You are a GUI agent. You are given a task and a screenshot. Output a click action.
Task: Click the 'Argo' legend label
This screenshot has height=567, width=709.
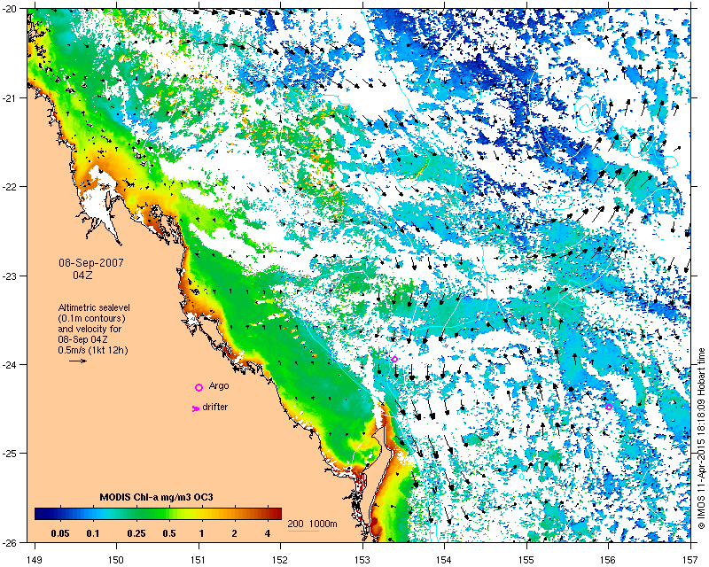tap(219, 386)
